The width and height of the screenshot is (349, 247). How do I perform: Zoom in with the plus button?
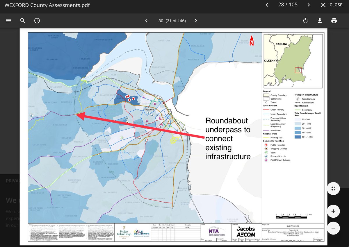pyautogui.click(x=333, y=211)
